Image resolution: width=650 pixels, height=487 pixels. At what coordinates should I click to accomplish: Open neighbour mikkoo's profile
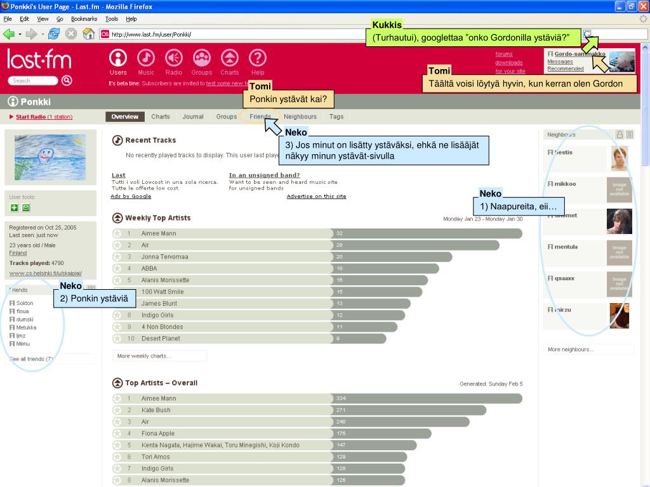tap(565, 184)
